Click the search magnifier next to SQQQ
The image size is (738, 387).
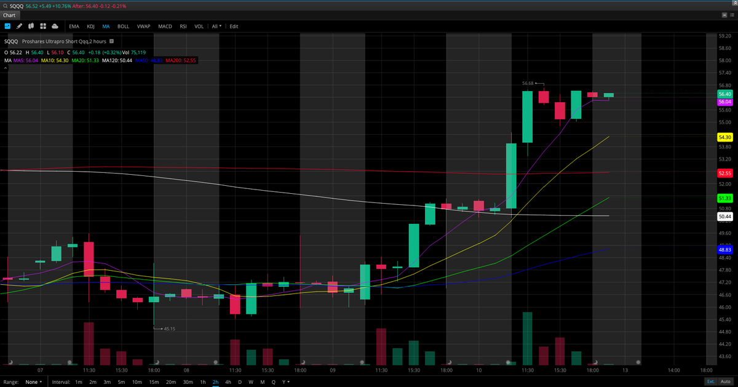pyautogui.click(x=4, y=5)
